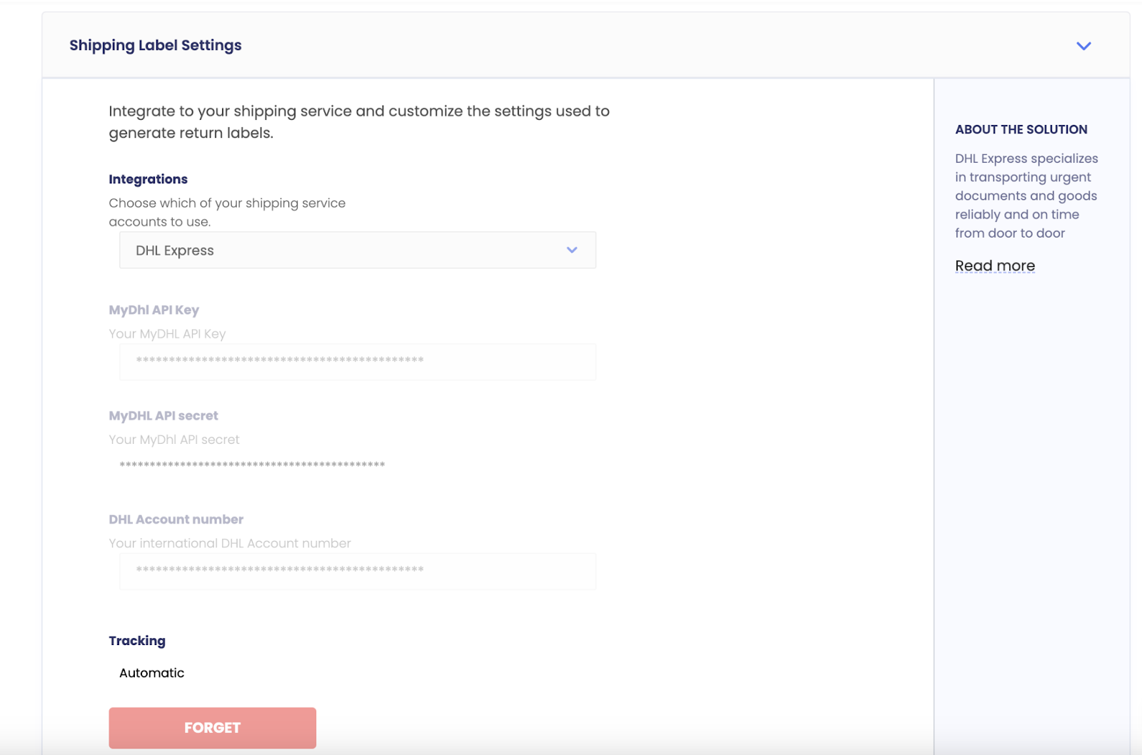Click the 'Your international DHL Account number' hint
Screen dimensions: 1142x755
[229, 543]
